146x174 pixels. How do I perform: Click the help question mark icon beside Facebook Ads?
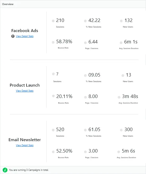[13, 36]
